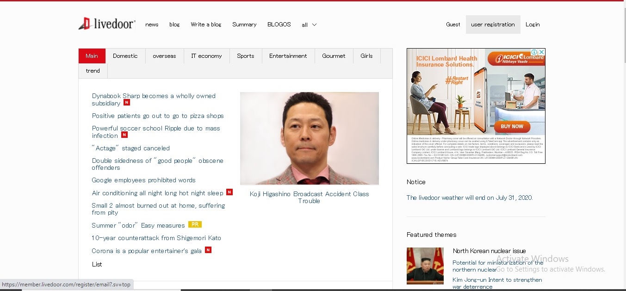Click the Kim Jong-un thumbnail image
626x291 pixels.
coord(425,266)
